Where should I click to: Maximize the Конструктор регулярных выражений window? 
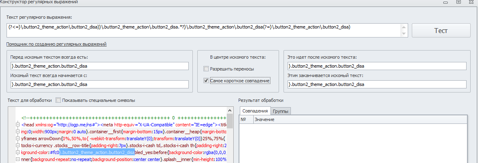tap(459, 2)
